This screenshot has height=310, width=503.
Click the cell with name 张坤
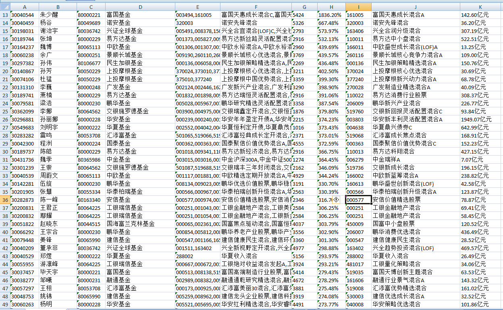(x=58, y=39)
